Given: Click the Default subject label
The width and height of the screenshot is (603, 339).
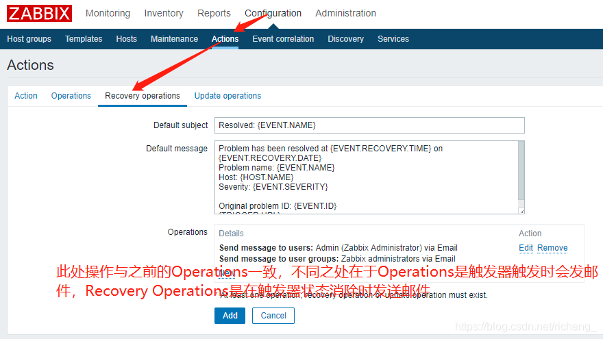Looking at the screenshot, I should point(180,125).
